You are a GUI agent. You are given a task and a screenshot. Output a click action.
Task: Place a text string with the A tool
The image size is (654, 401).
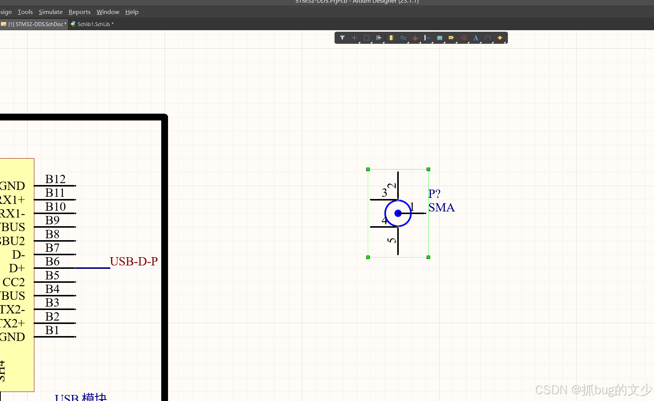[476, 38]
